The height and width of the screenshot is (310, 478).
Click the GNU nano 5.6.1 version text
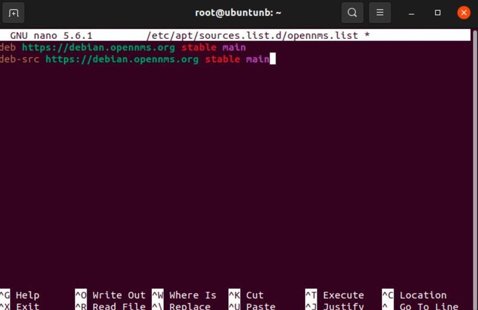click(51, 36)
